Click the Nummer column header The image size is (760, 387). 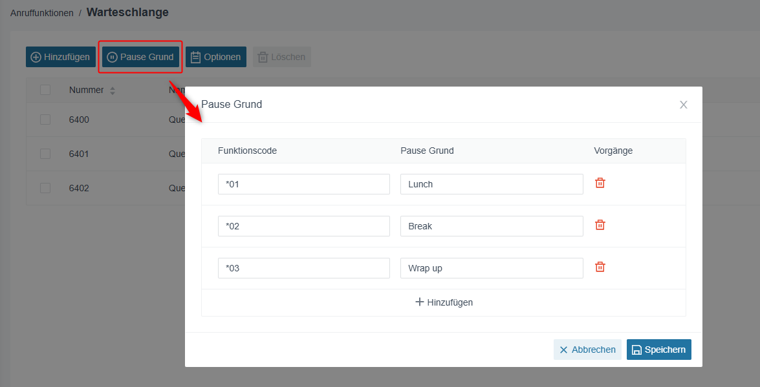[x=86, y=90]
